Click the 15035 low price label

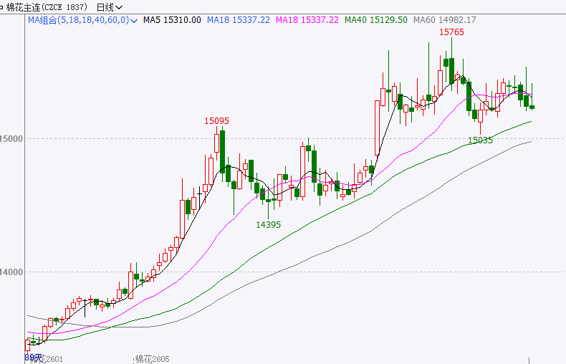(x=480, y=140)
